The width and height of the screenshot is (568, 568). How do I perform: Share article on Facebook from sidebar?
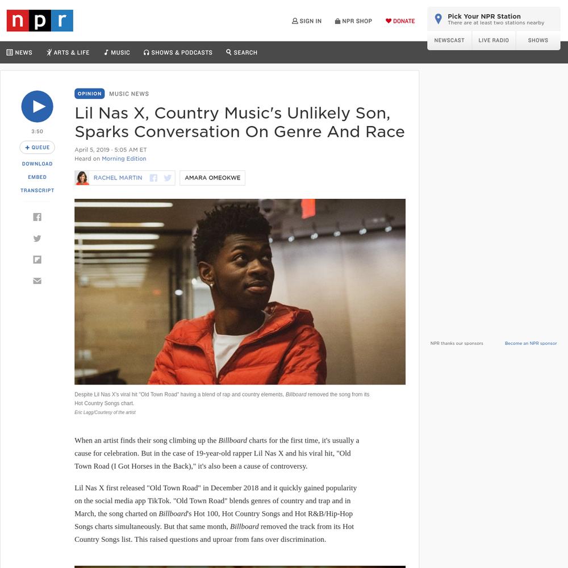[37, 217]
